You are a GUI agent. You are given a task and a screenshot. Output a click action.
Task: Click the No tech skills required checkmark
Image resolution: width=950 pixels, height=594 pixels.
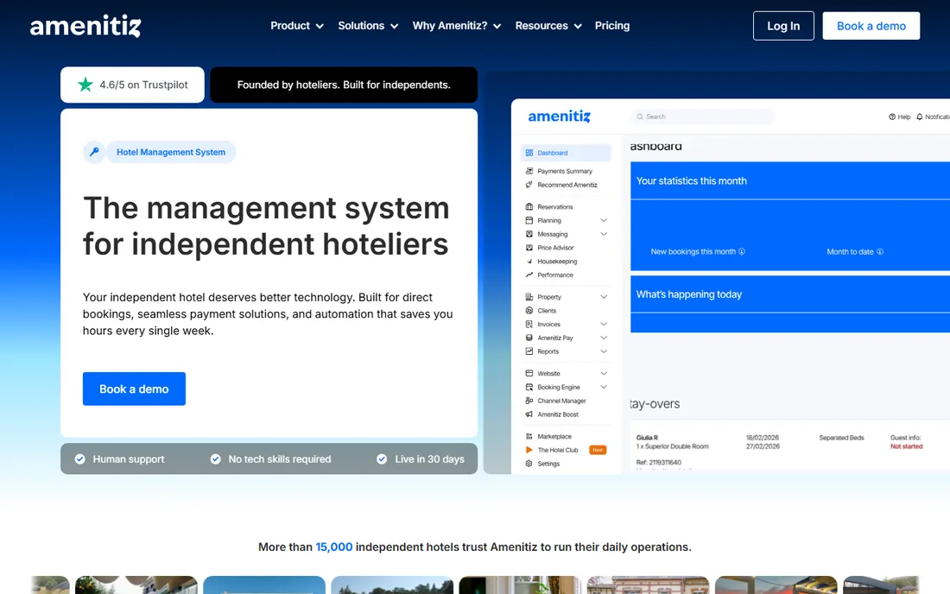coord(216,459)
